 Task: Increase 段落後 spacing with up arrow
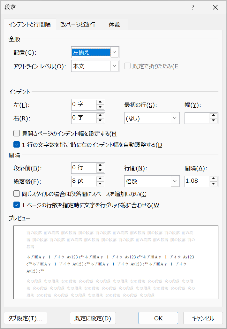(x=100, y=179)
